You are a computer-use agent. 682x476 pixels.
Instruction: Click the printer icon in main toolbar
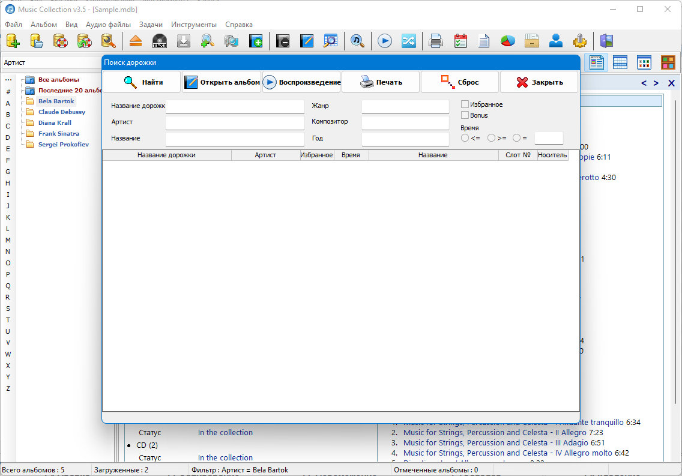click(x=436, y=41)
